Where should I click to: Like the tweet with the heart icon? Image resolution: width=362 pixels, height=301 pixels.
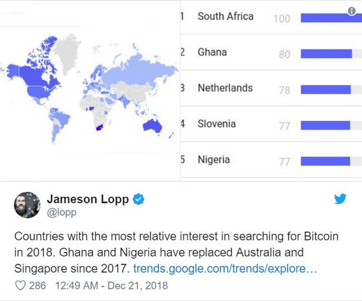20,285
